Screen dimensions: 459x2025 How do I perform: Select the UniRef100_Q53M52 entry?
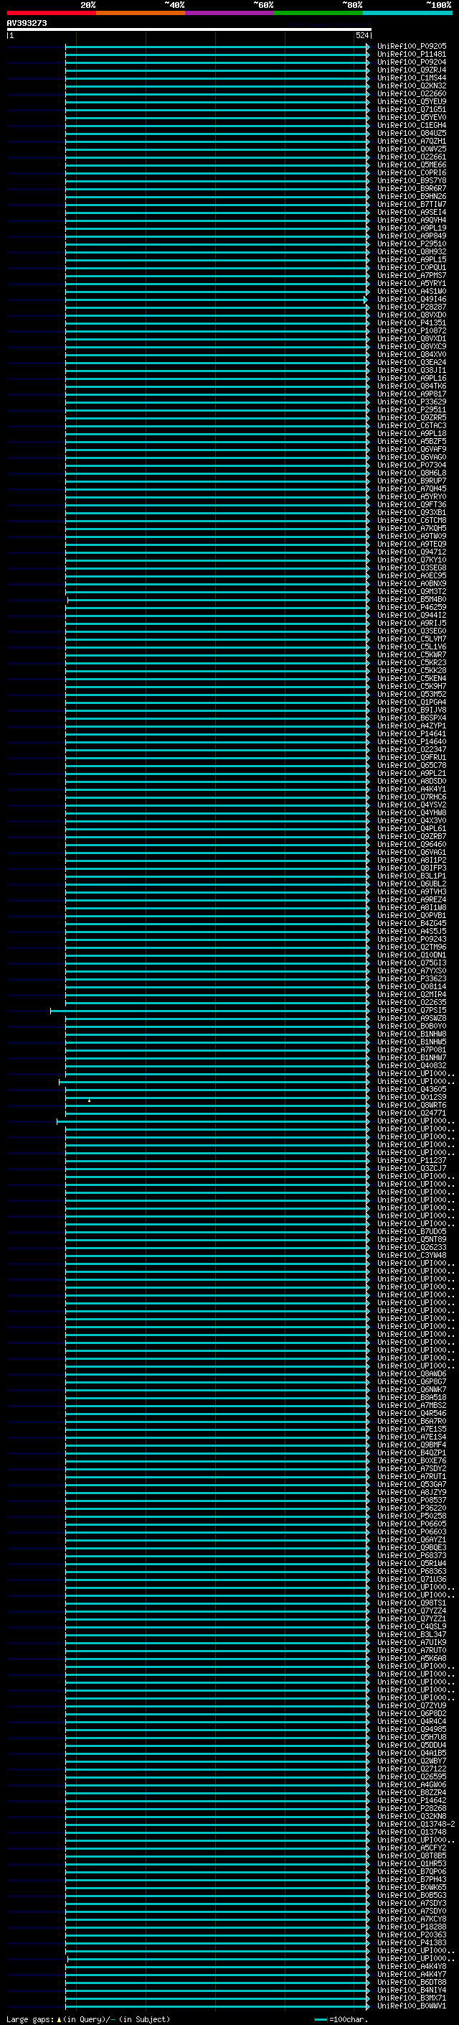[412, 694]
